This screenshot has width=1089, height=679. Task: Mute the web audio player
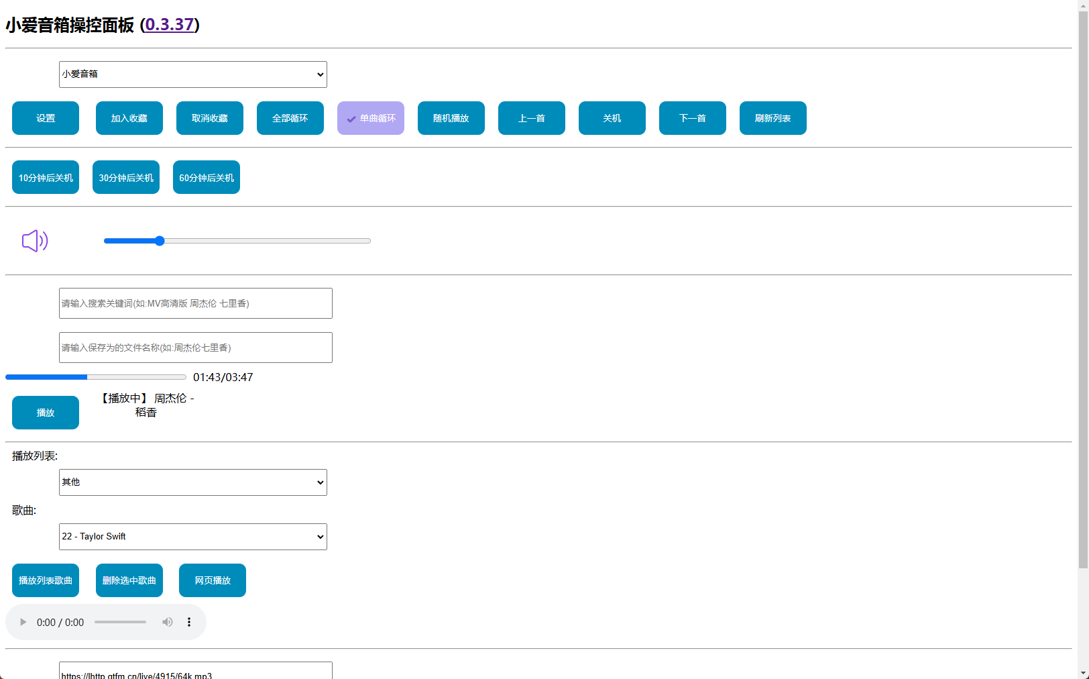(168, 622)
